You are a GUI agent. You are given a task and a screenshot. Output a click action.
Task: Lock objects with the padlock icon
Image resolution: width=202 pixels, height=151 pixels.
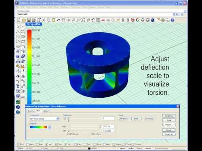pos(128,20)
